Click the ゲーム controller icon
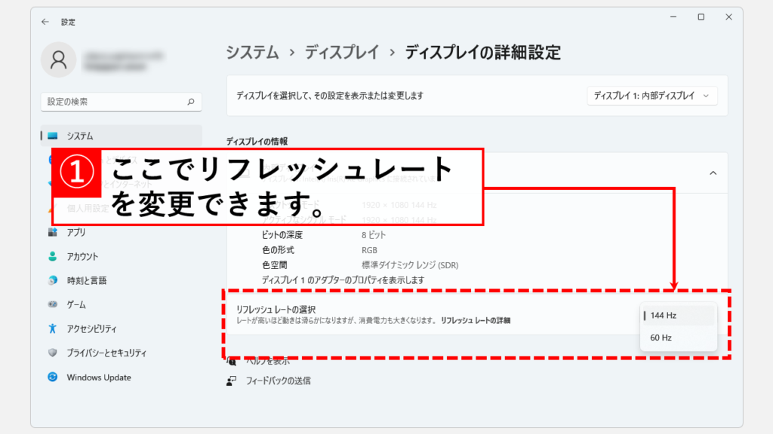Viewport: 773px width, 434px height. tap(53, 304)
